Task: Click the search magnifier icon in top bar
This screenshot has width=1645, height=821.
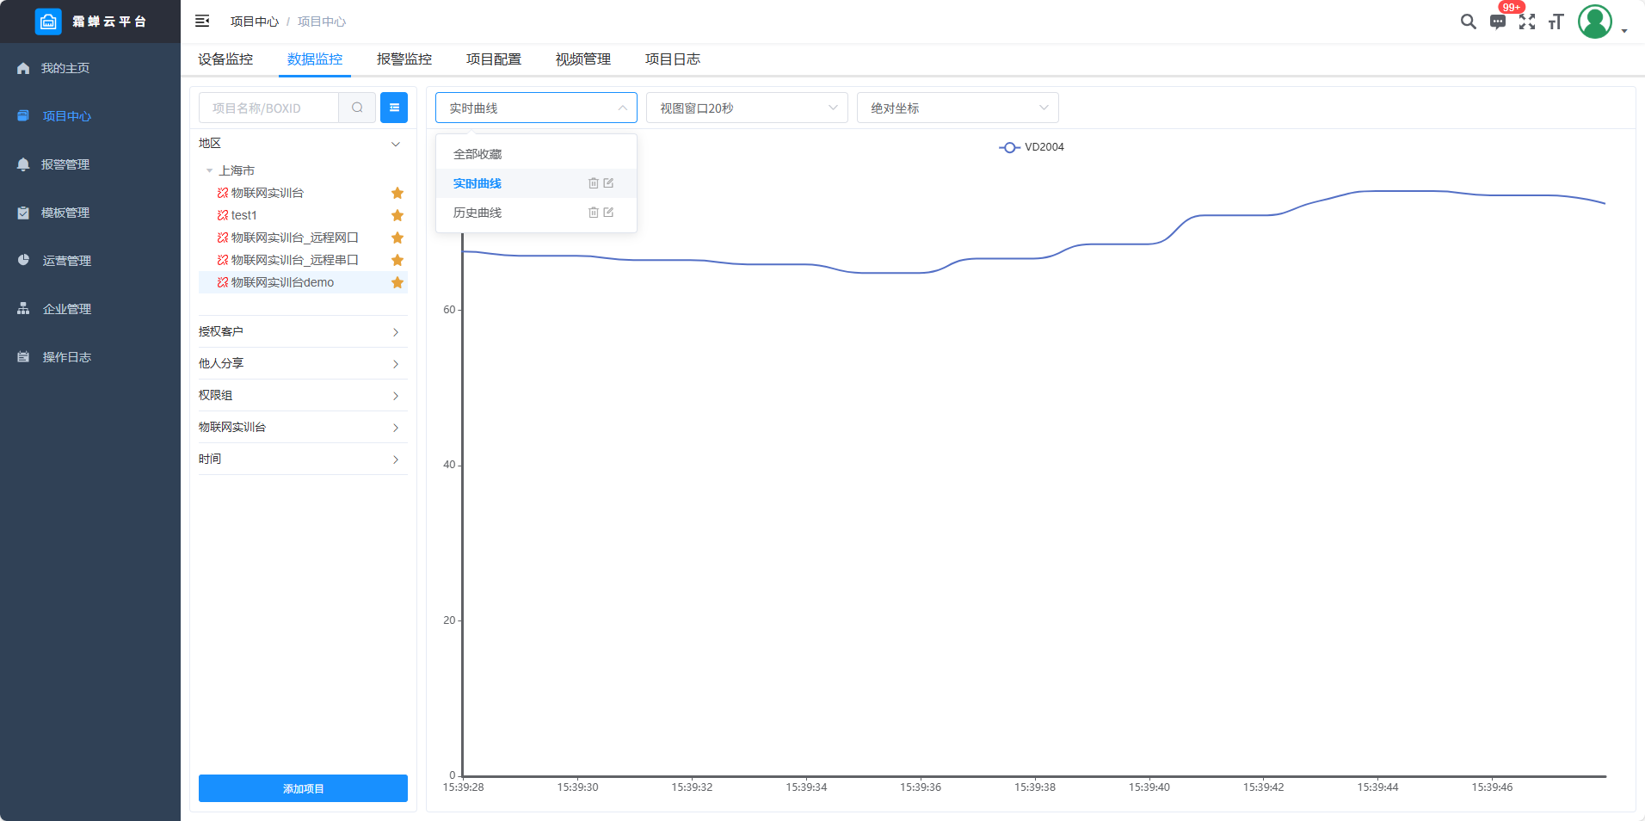Action: point(1468,22)
